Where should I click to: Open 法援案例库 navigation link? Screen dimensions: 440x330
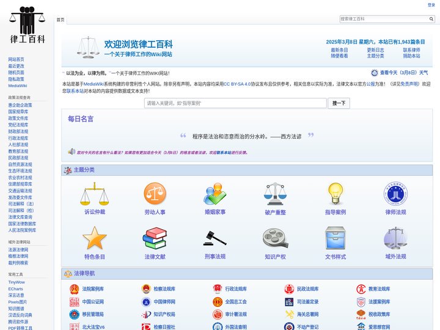tap(379, 302)
